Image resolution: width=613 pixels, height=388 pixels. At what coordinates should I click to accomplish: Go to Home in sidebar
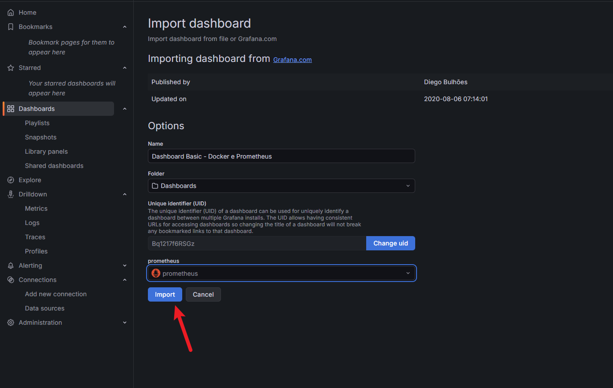28,12
